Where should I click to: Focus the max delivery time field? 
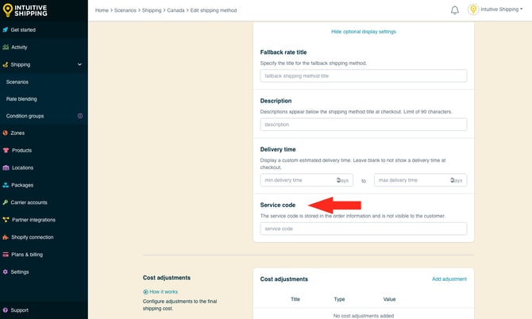tap(420, 180)
